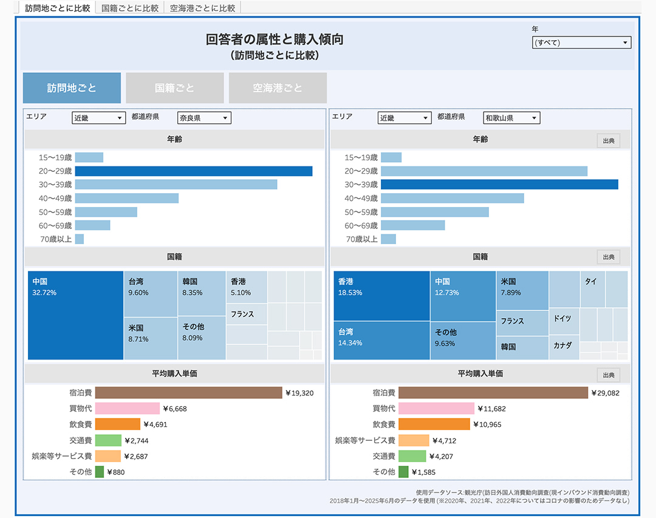Click 出典 button beside right 年齢 header
The height and width of the screenshot is (518, 656).
click(608, 141)
